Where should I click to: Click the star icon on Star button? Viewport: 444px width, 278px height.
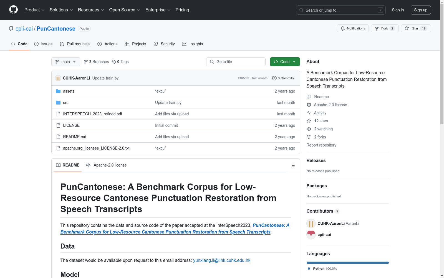407,28
